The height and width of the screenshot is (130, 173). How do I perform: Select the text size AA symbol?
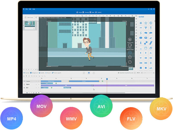(151, 68)
